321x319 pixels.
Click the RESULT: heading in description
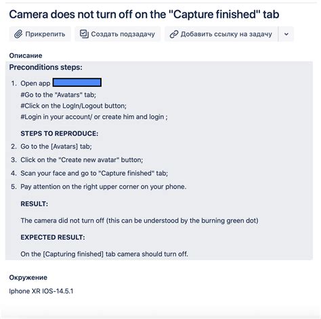click(35, 204)
